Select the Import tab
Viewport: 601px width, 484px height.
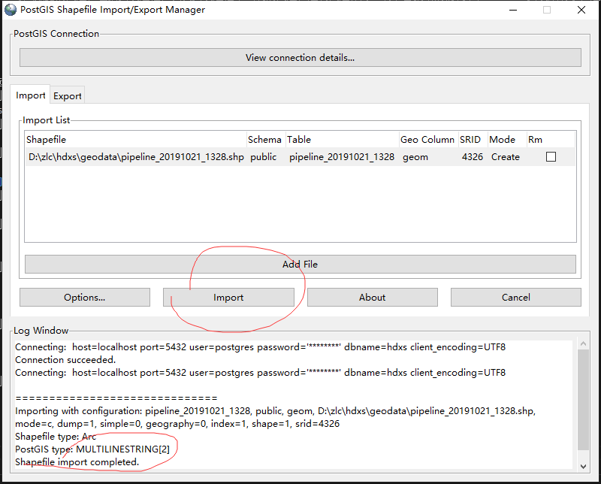31,95
